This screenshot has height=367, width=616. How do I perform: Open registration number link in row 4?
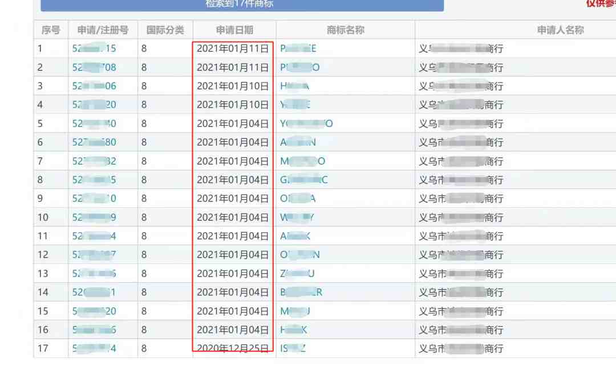click(94, 105)
